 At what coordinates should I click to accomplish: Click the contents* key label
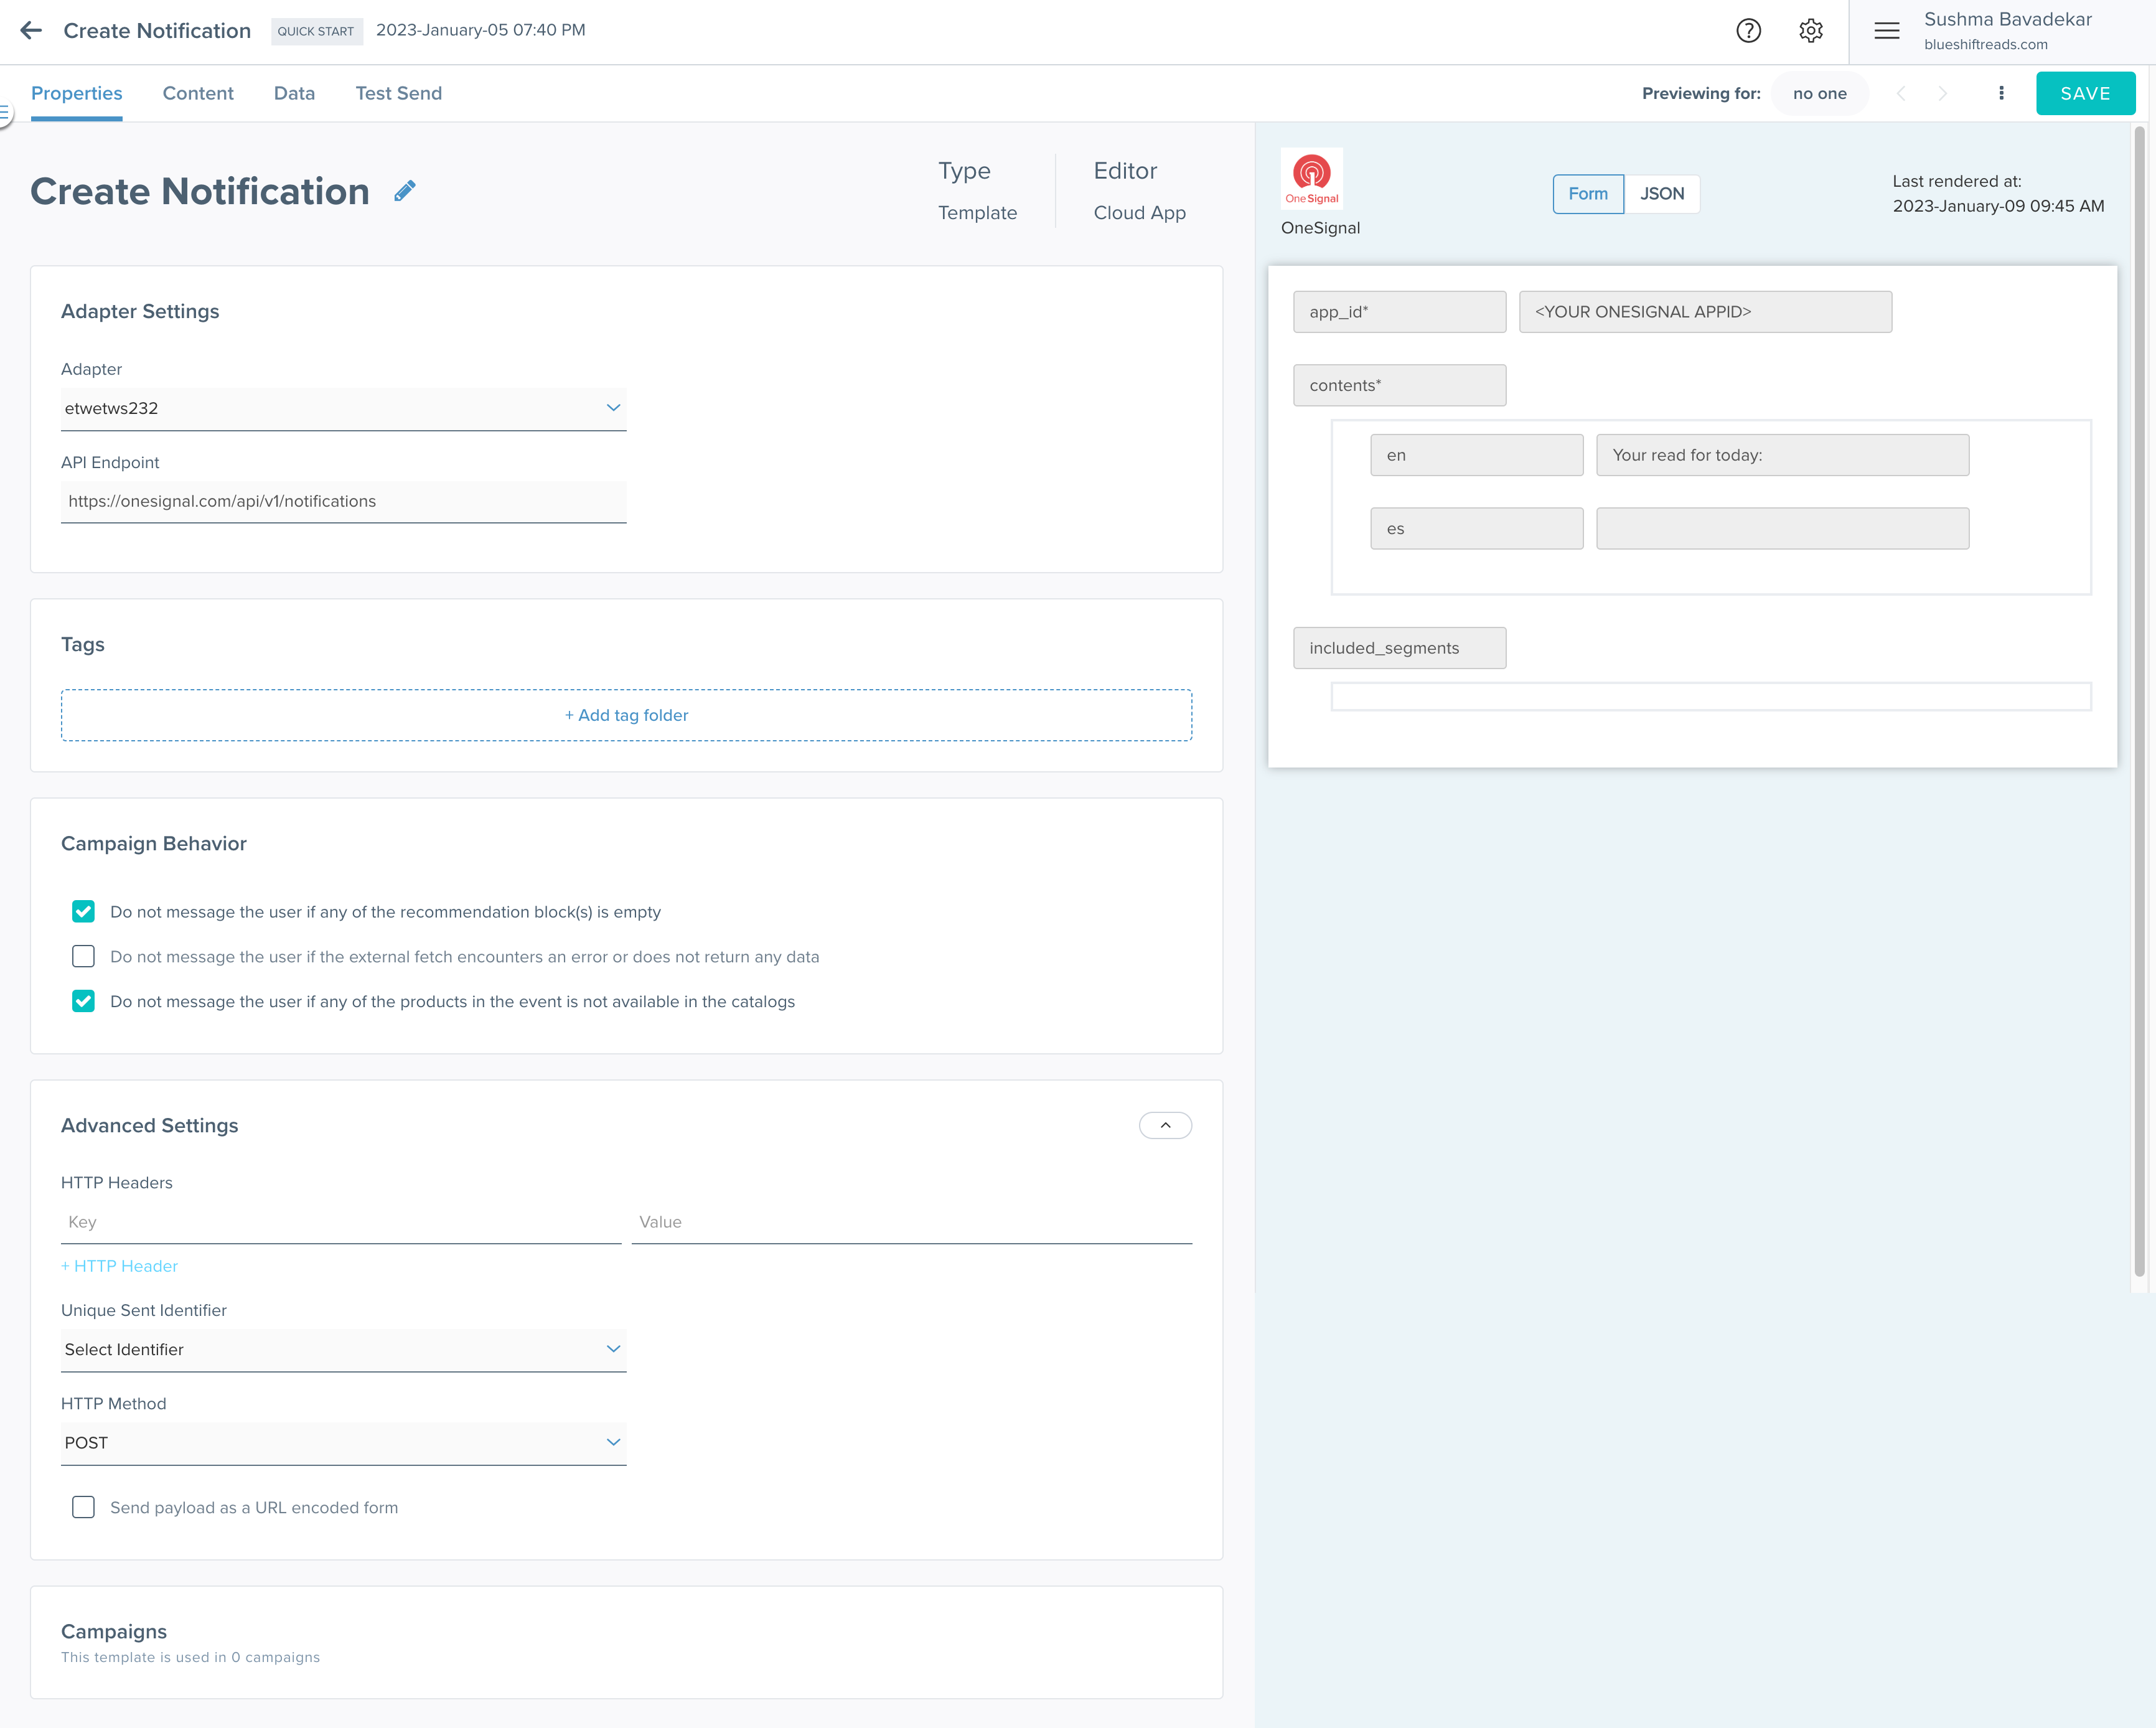coord(1399,385)
